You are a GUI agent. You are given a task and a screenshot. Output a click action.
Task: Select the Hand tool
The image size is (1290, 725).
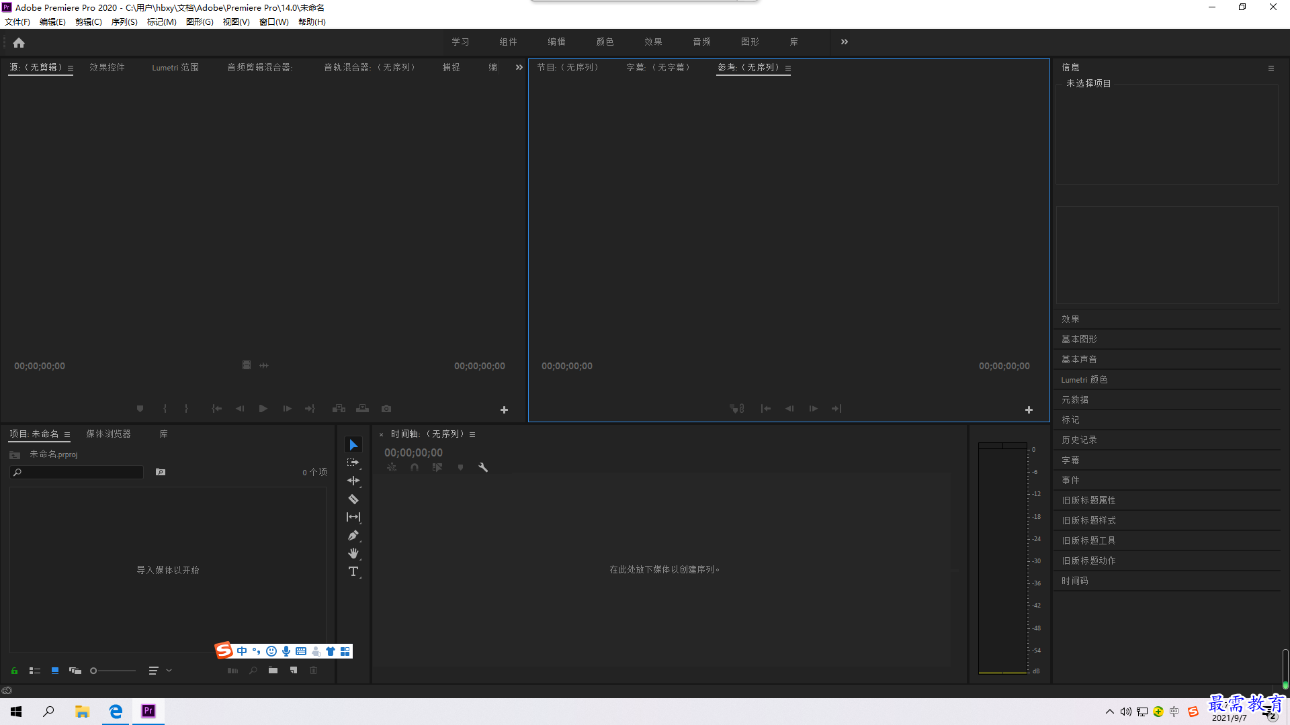353,553
